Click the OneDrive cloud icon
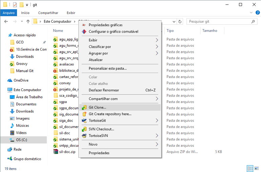Image resolution: width=261 pixels, height=172 pixels. pyautogui.click(x=10, y=81)
